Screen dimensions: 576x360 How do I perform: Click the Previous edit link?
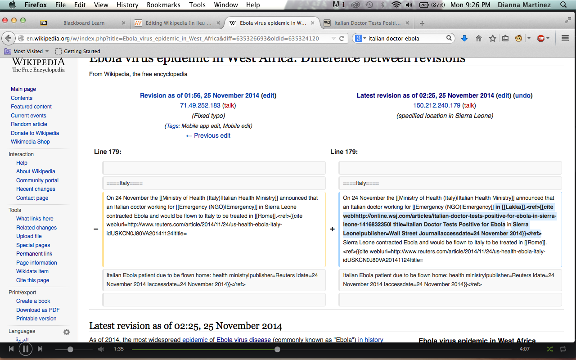coord(208,135)
